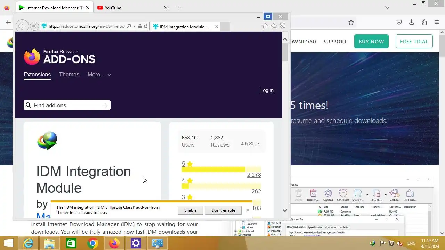Click the Firefox Browser ADD-ONS logo
445x250 pixels.
pyautogui.click(x=59, y=56)
